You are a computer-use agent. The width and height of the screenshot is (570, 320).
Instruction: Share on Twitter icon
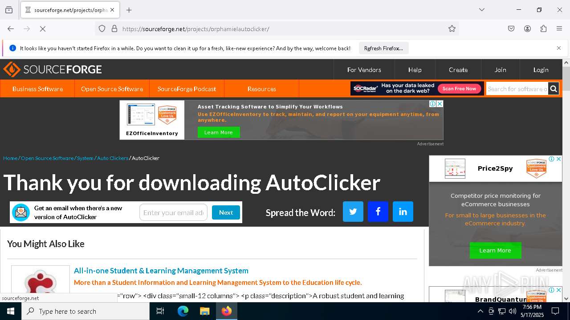(353, 212)
